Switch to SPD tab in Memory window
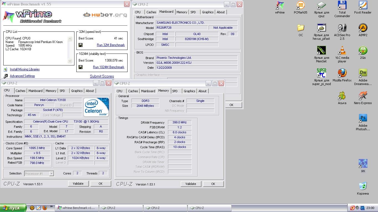Image resolution: width=378 pixels, height=212 pixels. [x=175, y=91]
